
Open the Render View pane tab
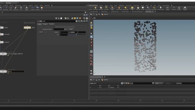coord(105,12)
